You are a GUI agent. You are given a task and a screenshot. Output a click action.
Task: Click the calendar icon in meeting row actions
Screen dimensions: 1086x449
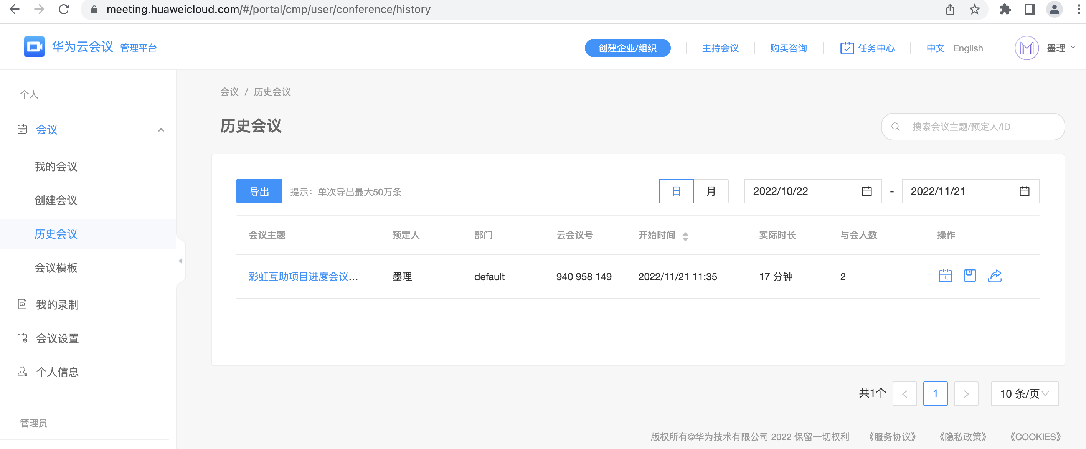(945, 276)
